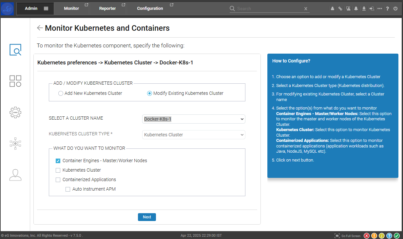
Task: Enable the Containerized Applications checkbox
Action: click(x=58, y=180)
